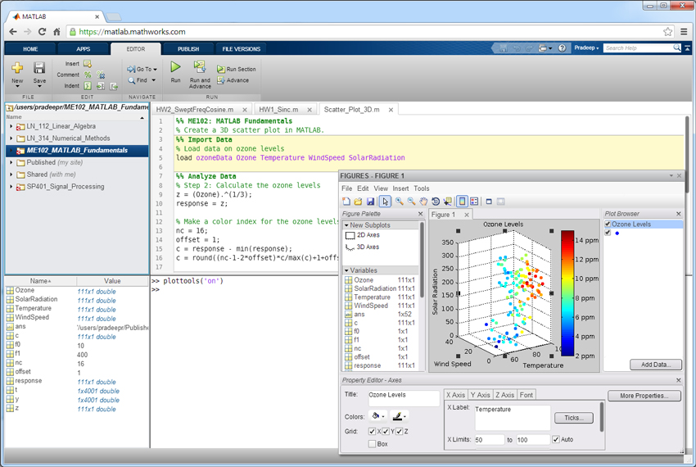Open the axes background color dropdown
Screen dimensions: 696x467
point(379,417)
